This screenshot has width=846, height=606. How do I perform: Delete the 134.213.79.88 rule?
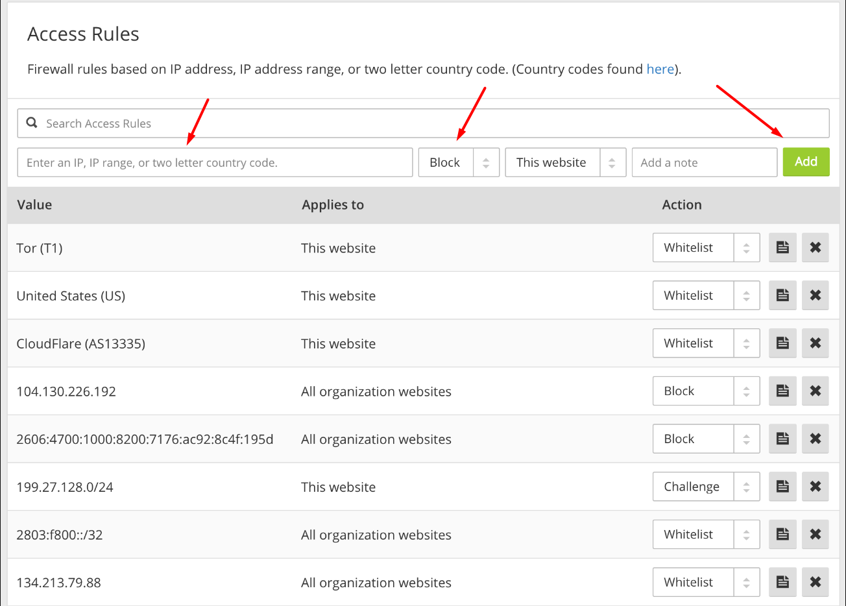[816, 583]
